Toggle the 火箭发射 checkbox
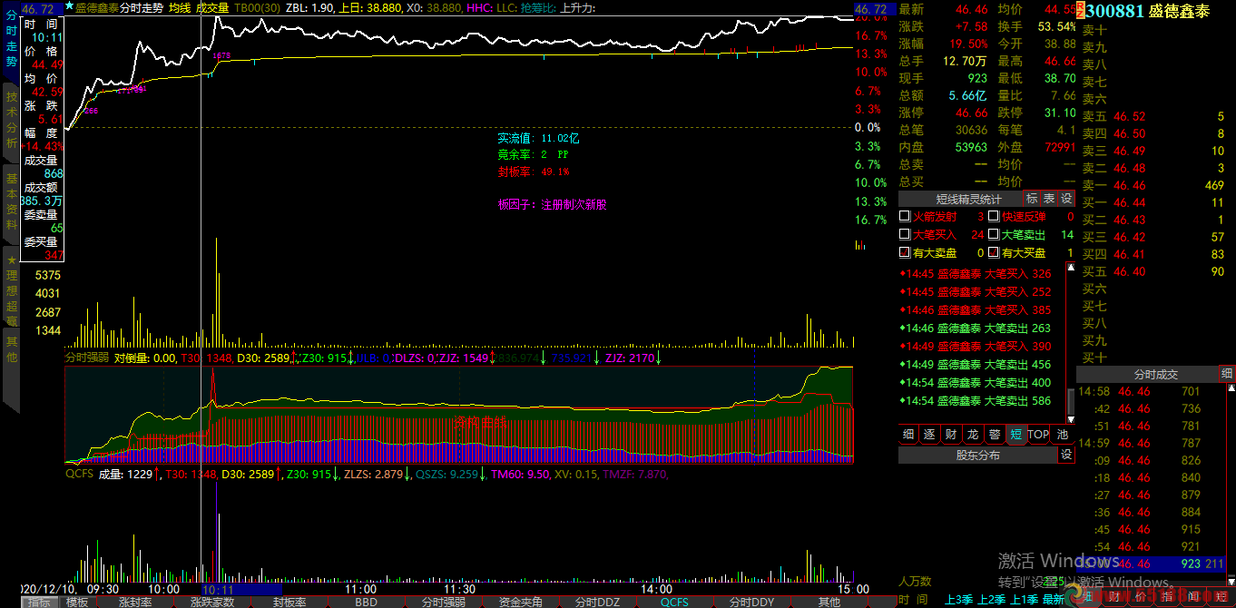 tap(904, 217)
